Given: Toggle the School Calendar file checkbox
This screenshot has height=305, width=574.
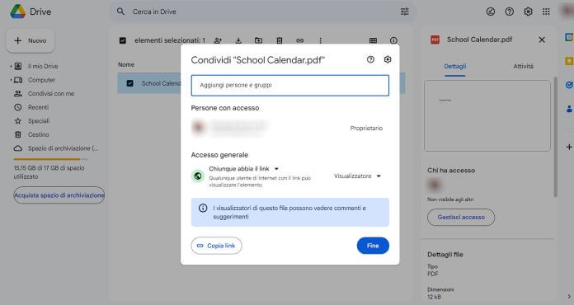Looking at the screenshot, I should click(x=129, y=83).
